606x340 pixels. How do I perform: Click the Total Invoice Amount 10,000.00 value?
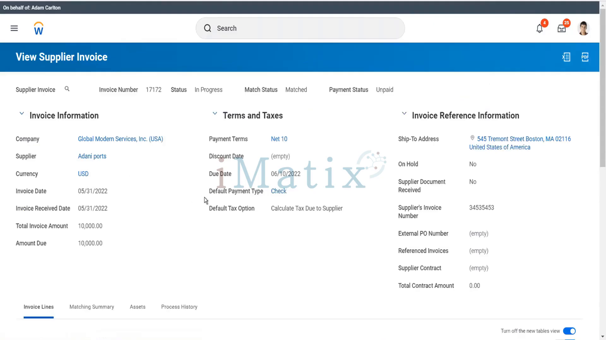click(x=90, y=226)
